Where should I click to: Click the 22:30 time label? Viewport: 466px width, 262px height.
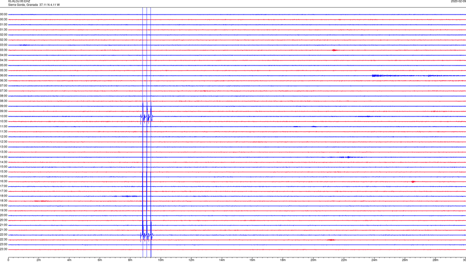click(x=3, y=239)
